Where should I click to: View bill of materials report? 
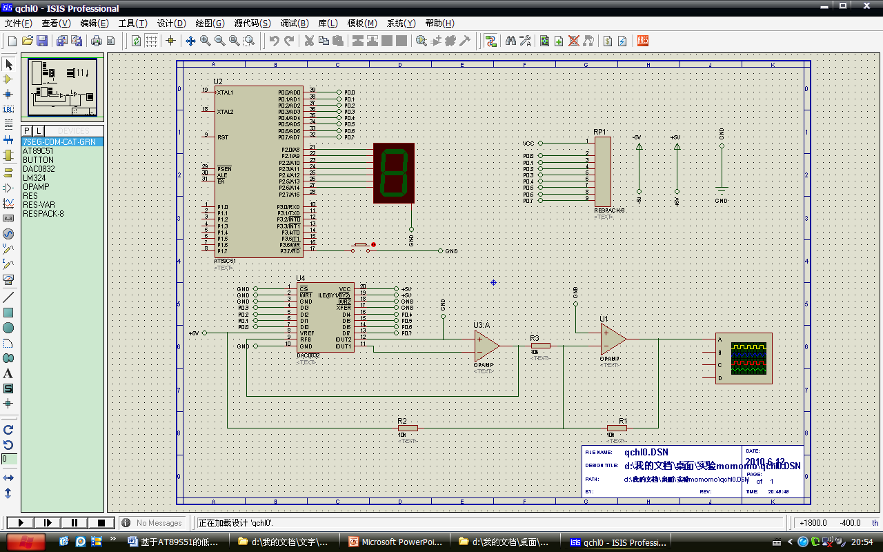pos(608,41)
